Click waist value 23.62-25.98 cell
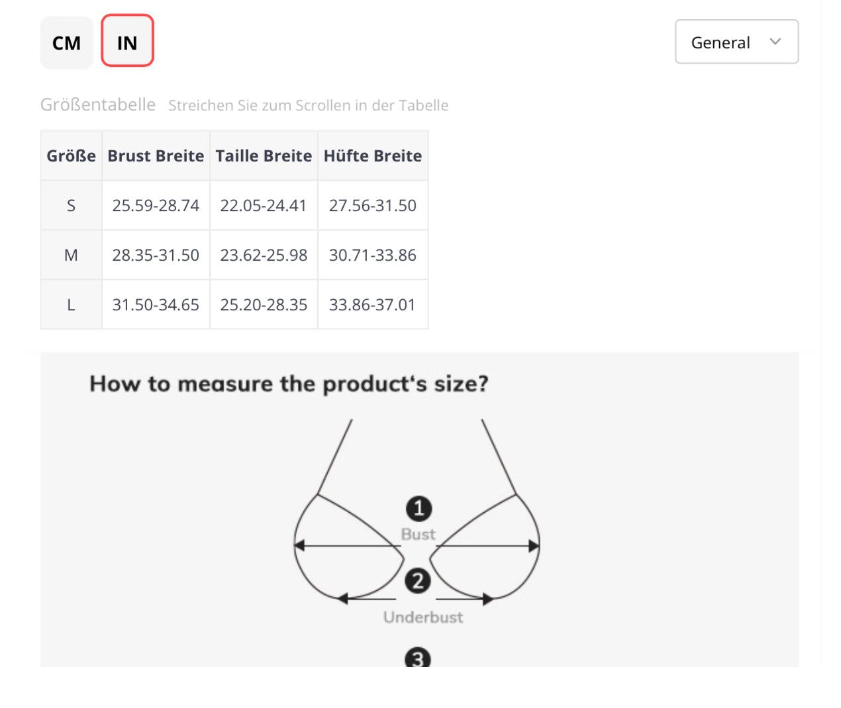 [x=264, y=255]
